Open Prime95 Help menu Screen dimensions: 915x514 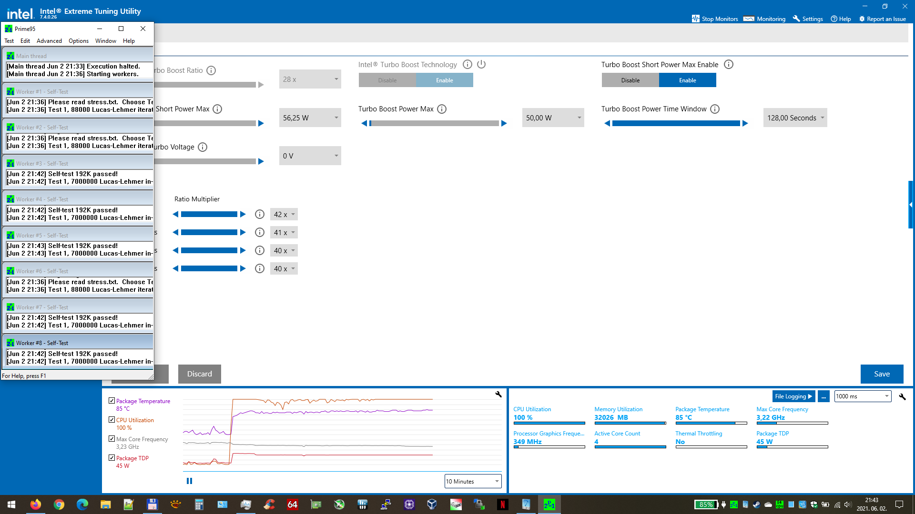[x=129, y=41]
